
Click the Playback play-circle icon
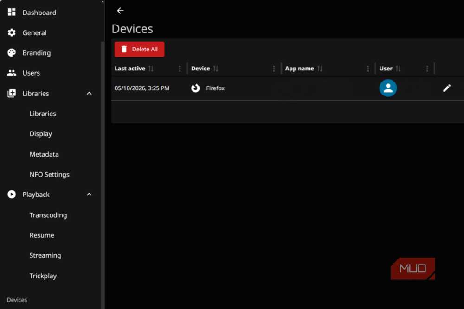point(12,195)
